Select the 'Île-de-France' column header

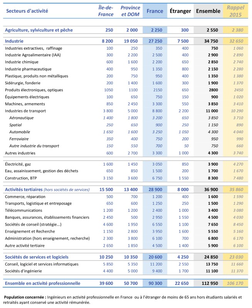tap(106, 11)
